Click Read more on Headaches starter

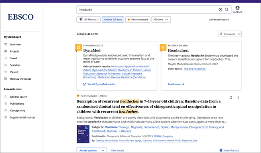[176, 84]
